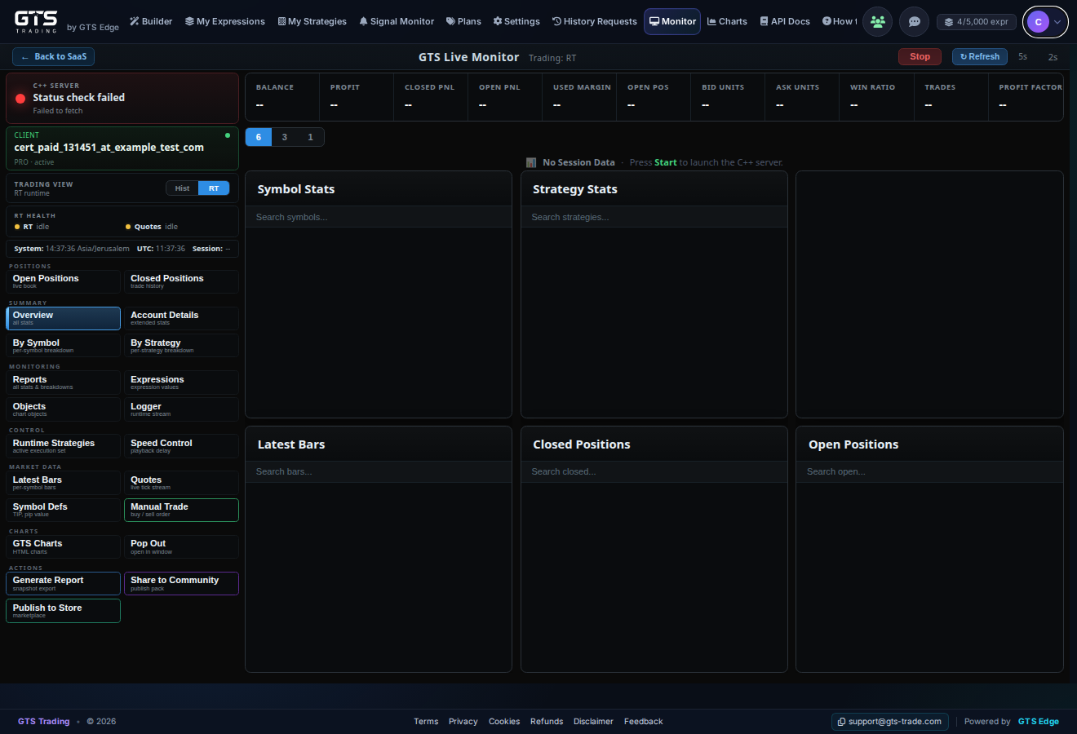The width and height of the screenshot is (1077, 734).
Task: Open API Docs
Action: tap(785, 22)
